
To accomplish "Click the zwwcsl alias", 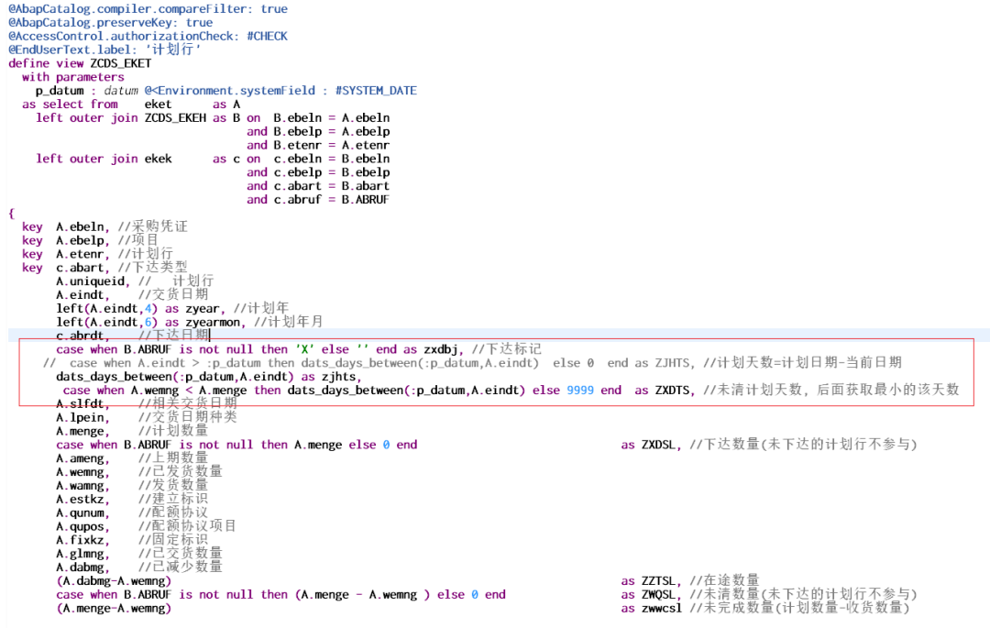I will [662, 609].
